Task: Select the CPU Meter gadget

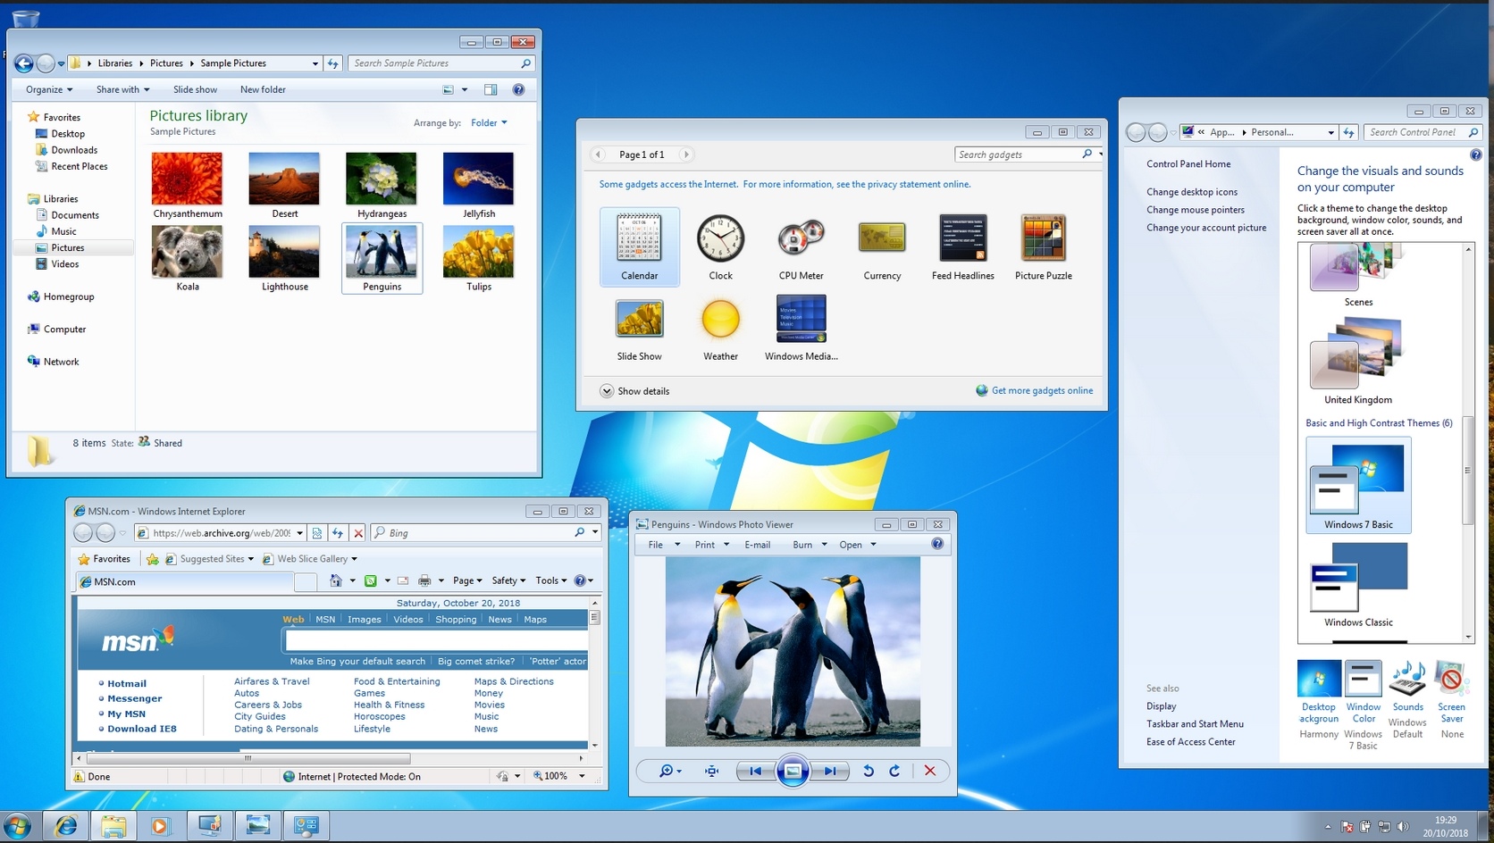Action: (x=801, y=247)
